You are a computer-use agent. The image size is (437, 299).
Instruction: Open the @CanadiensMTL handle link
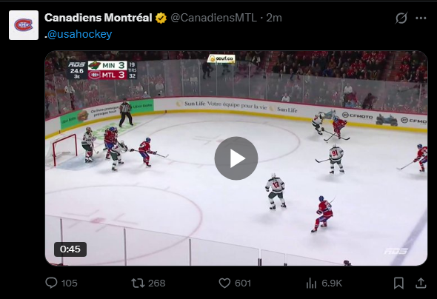pos(213,18)
